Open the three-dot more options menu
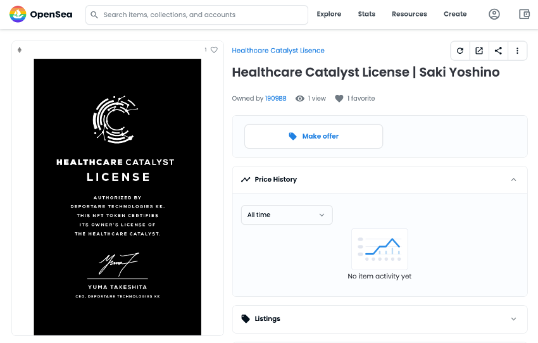This screenshot has width=538, height=343. 517,51
